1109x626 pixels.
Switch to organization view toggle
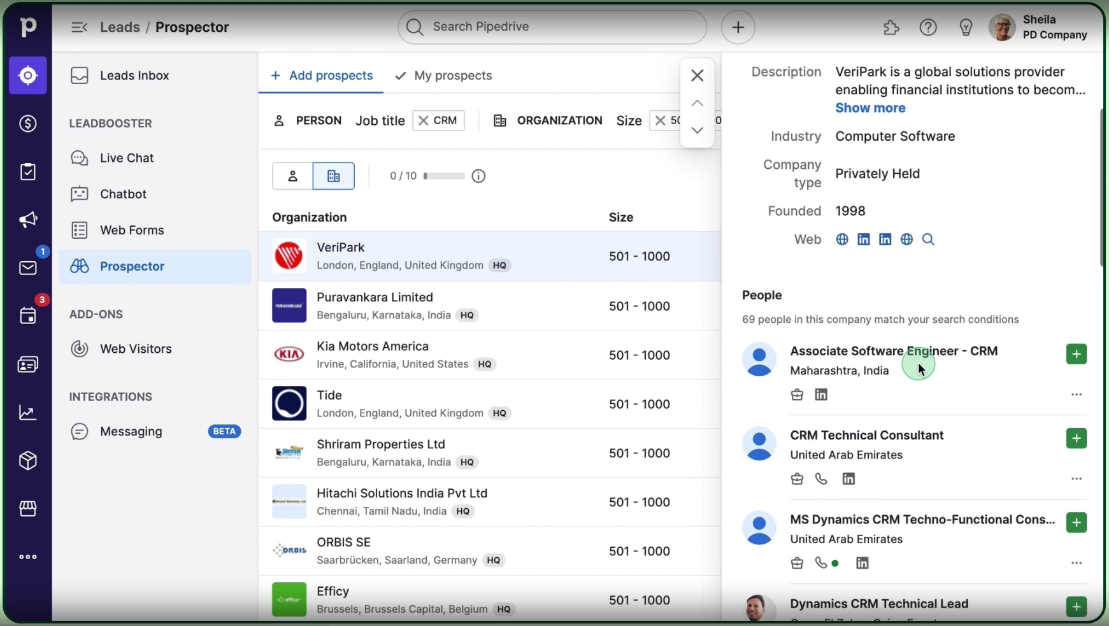click(334, 176)
